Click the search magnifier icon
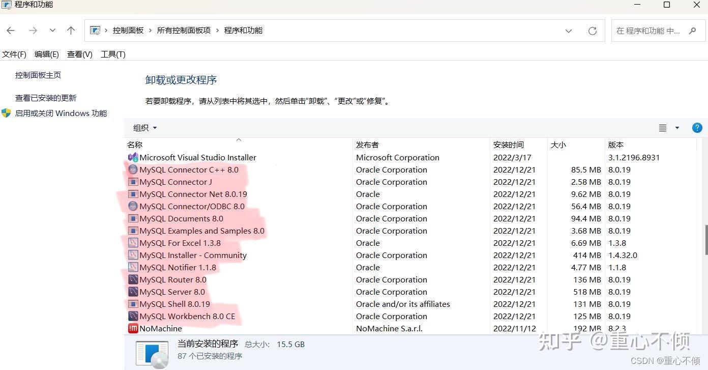Viewport: 708px width, 370px height. click(693, 31)
